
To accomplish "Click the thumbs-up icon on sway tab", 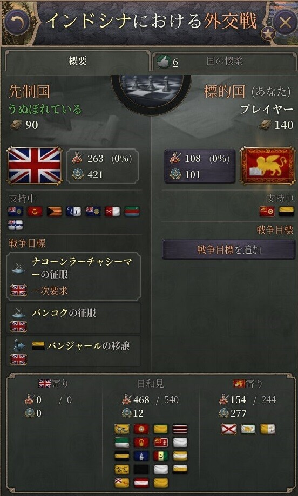I will 164,62.
